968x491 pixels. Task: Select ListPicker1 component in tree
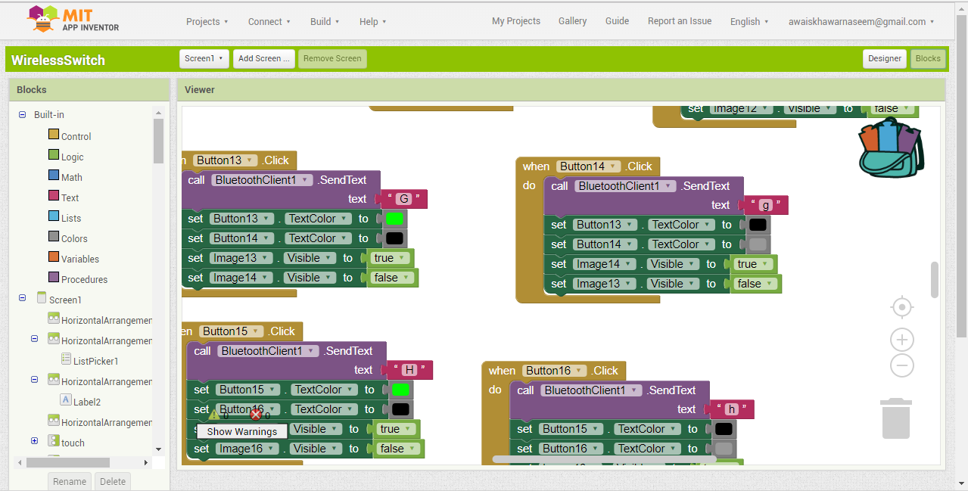[x=96, y=361]
